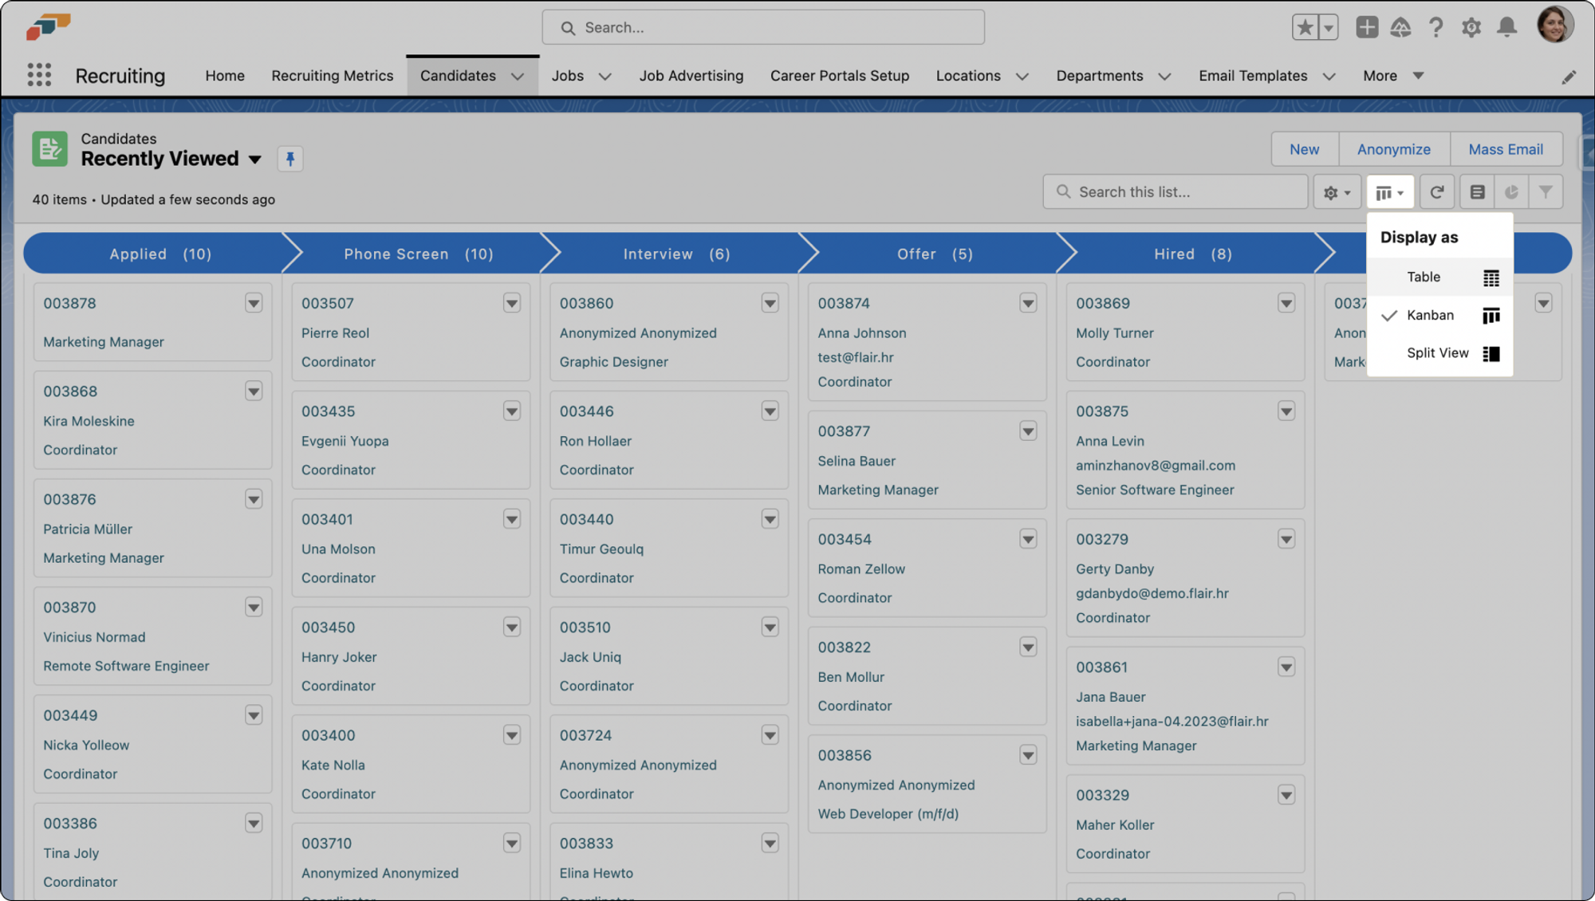Screen dimensions: 1595x901
Task: Open the App Launcher grid
Action: pos(38,74)
